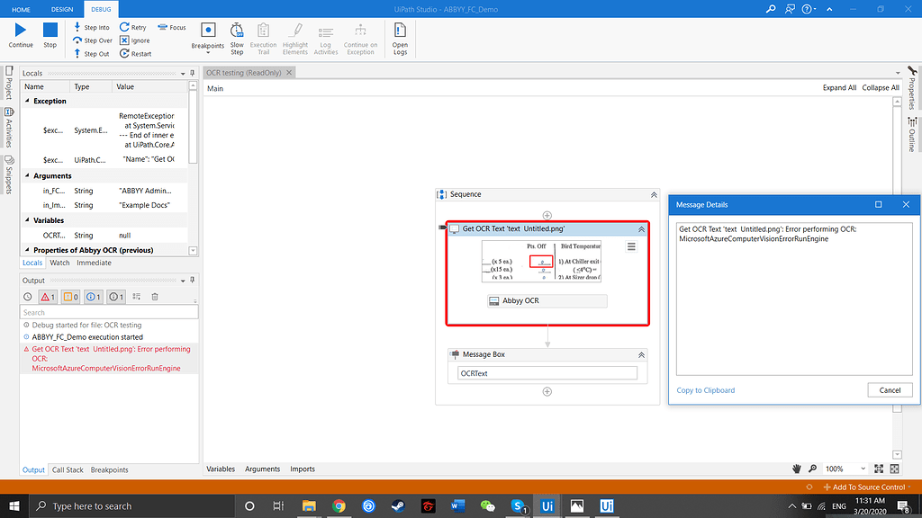
Task: Cancel the Message Details dialog
Action: coord(890,390)
